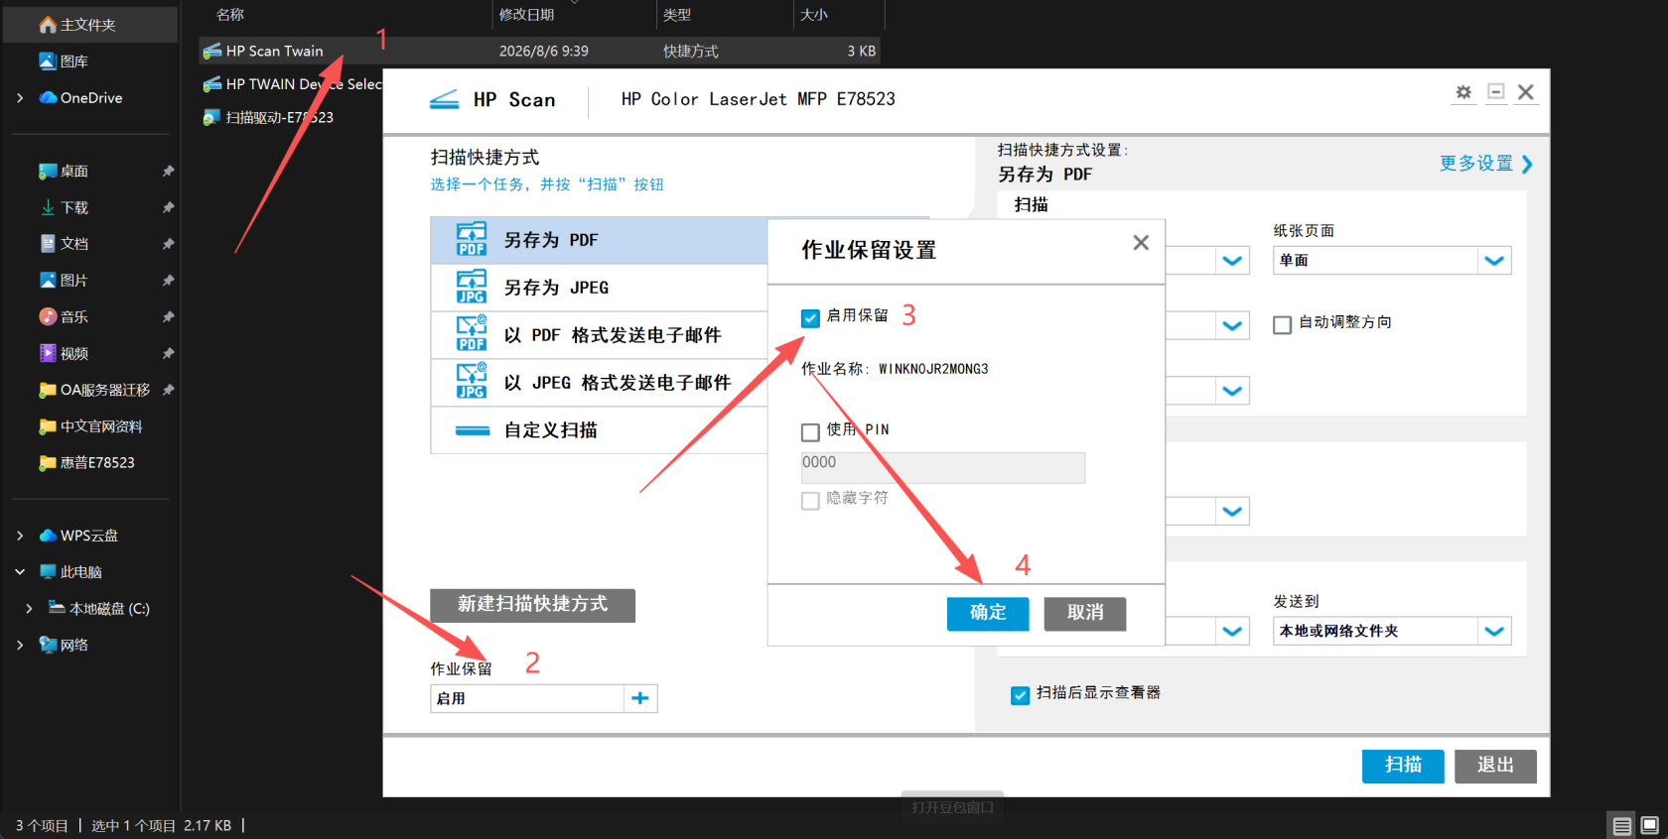
Task: Click the email as JPEG shortcut icon
Action: 472,382
